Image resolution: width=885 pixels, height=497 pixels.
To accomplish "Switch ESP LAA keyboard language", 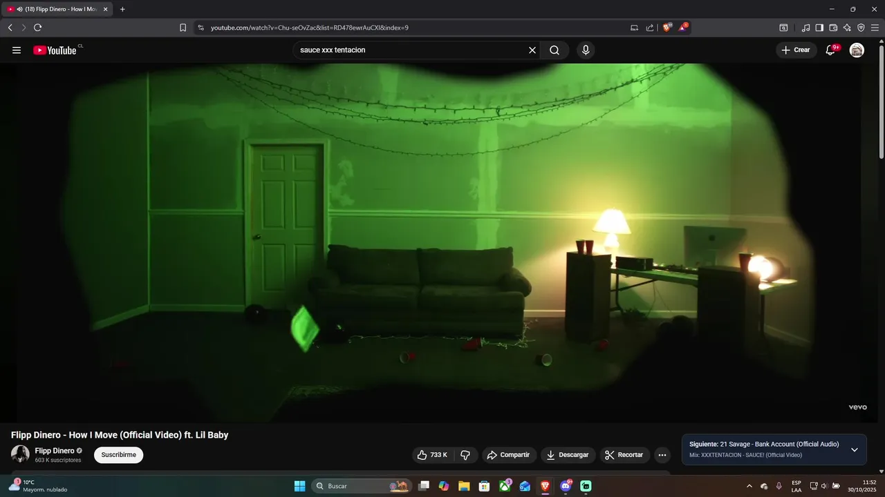I will point(796,486).
